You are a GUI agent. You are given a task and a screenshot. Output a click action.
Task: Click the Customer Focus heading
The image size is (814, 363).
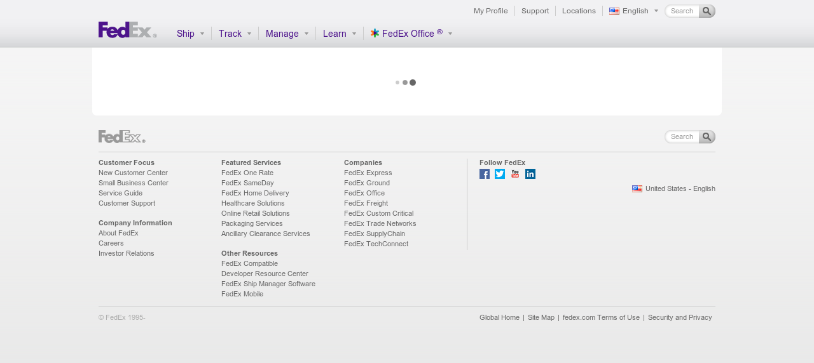tap(127, 162)
